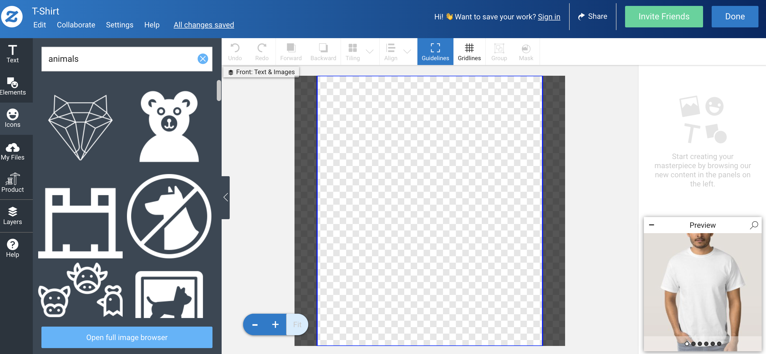
Task: Select the first preview dot indicator
Action: 687,344
